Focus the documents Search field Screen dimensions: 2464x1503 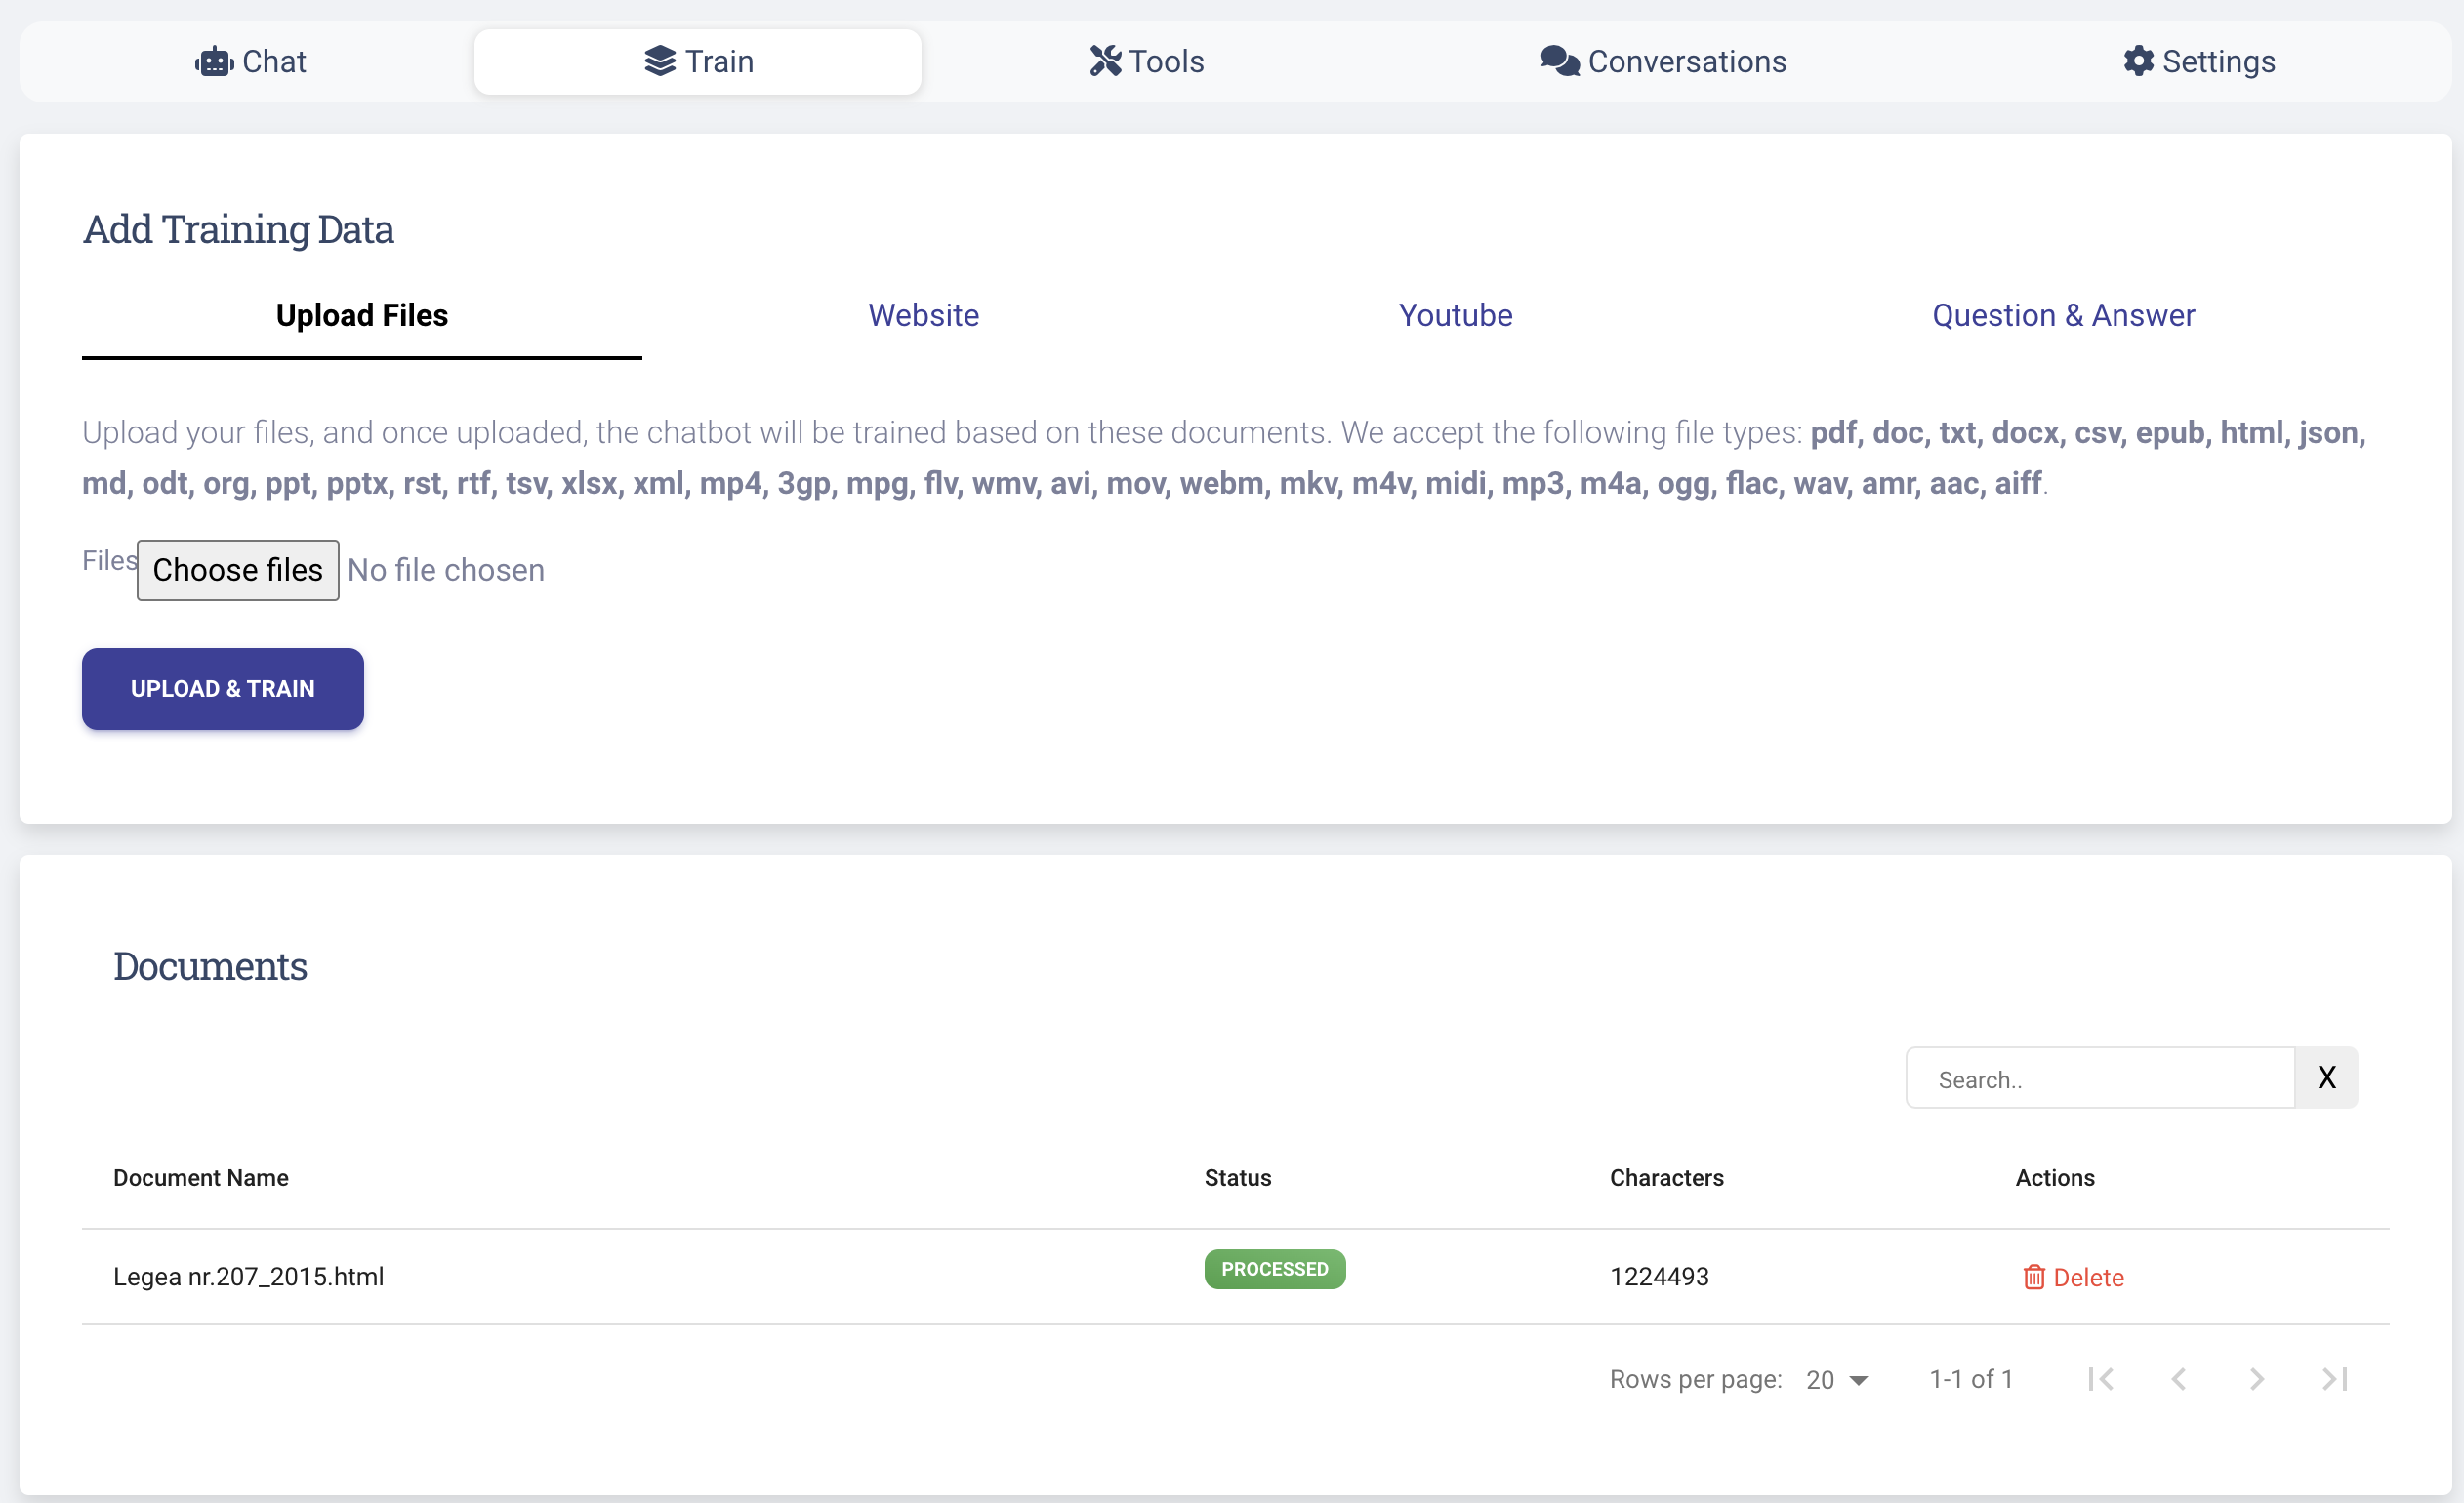tap(2100, 1078)
